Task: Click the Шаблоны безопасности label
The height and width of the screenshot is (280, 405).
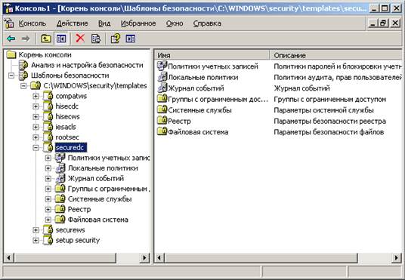Action: [x=70, y=75]
